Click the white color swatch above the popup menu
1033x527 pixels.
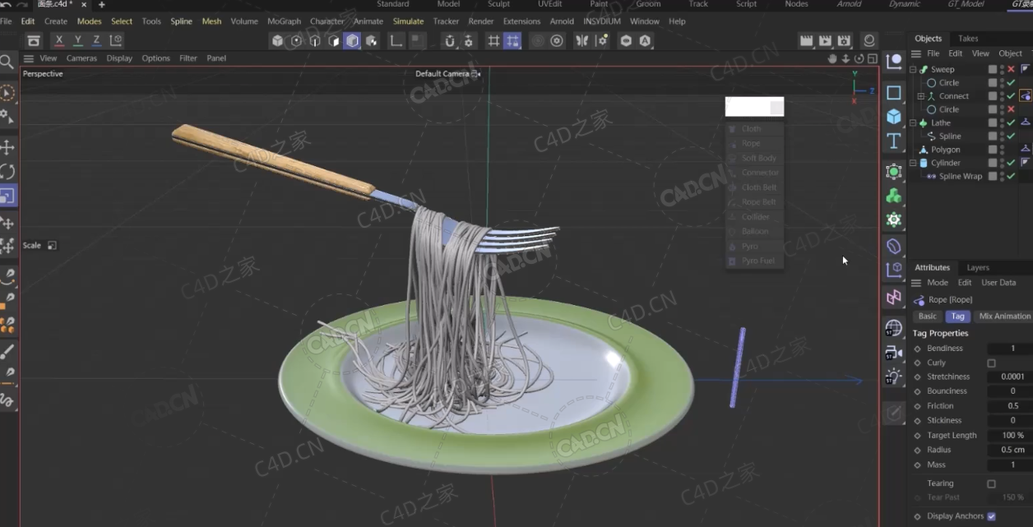tap(750, 106)
